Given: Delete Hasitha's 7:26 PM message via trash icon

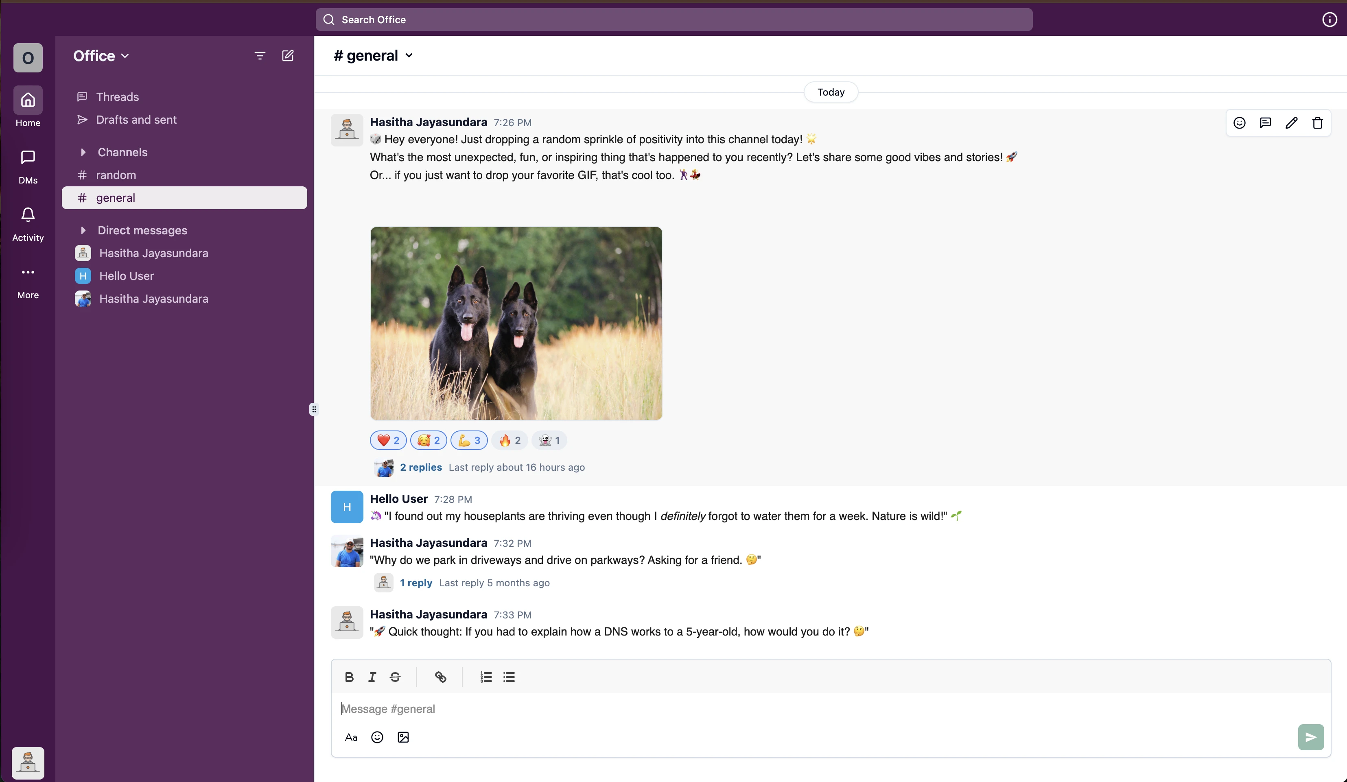Looking at the screenshot, I should [1317, 122].
